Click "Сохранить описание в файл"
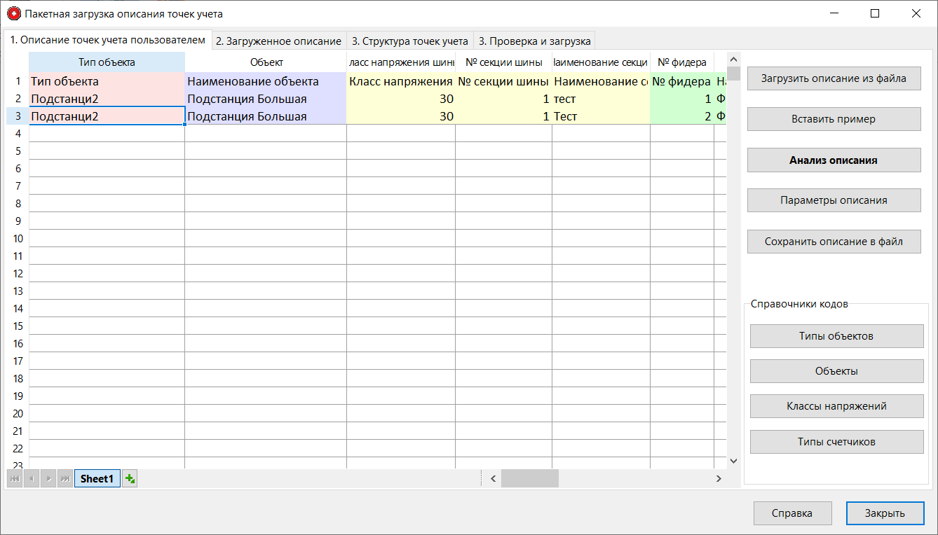Screen dimensions: 938x535 tap(834, 242)
